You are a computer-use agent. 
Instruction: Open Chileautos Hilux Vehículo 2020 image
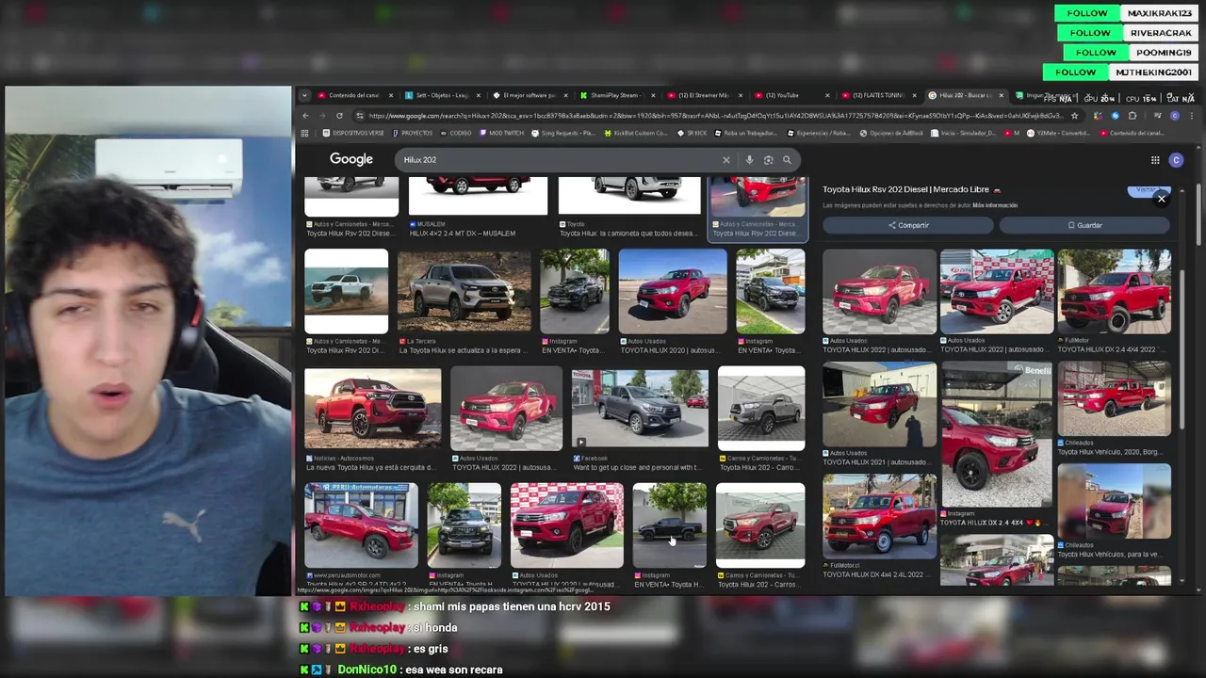1115,398
